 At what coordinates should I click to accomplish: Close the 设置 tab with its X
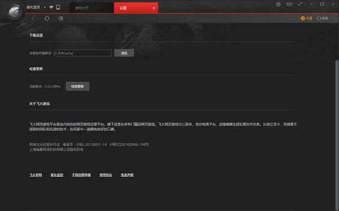154,8
